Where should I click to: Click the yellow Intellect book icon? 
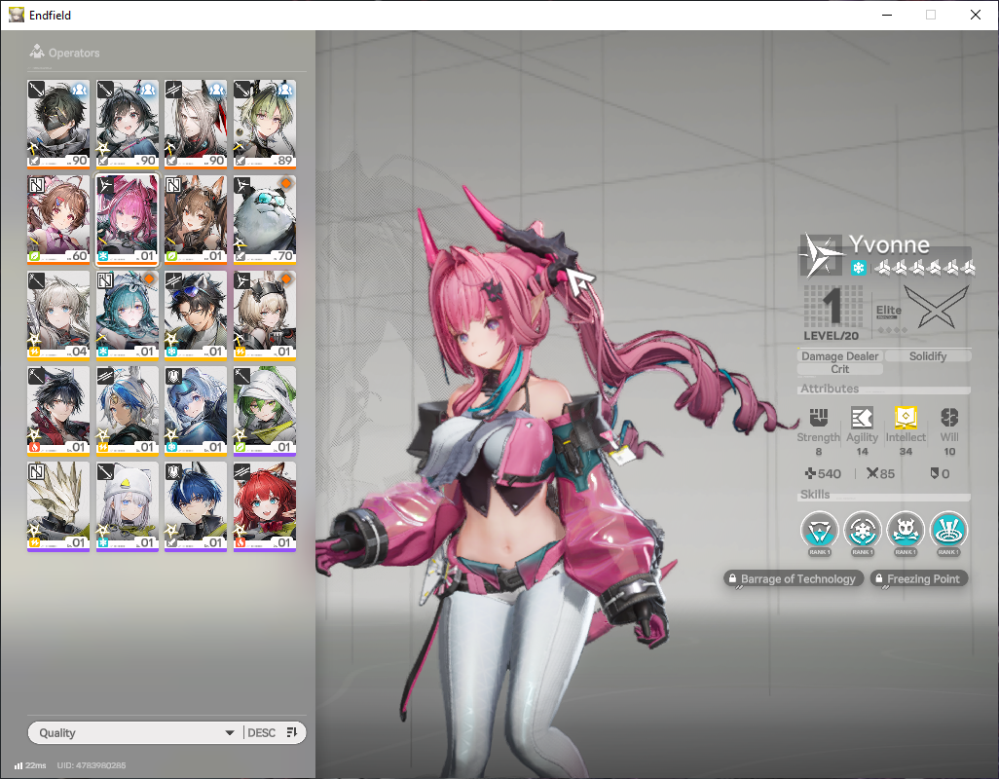(x=906, y=418)
